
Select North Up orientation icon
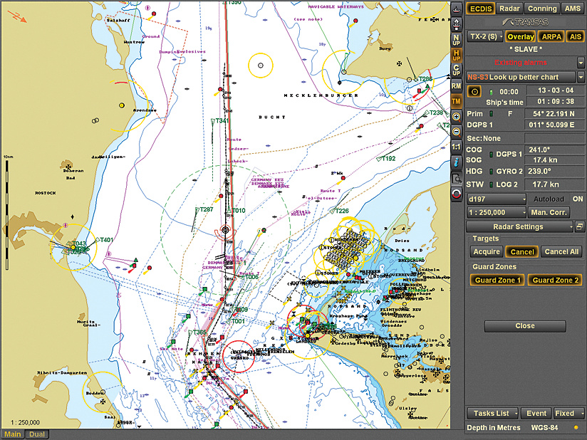point(457,38)
